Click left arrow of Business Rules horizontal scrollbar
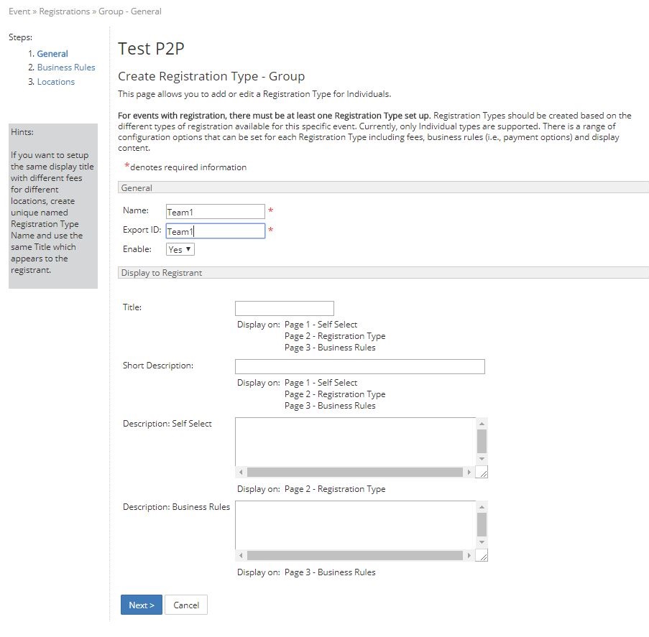Image resolution: width=649 pixels, height=637 pixels. [241, 555]
